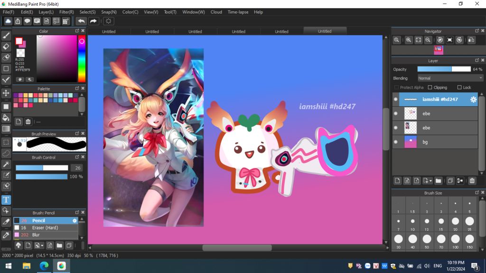This screenshot has height=273, width=486.
Task: Close the Palette panel
Action: pyautogui.click(x=83, y=89)
